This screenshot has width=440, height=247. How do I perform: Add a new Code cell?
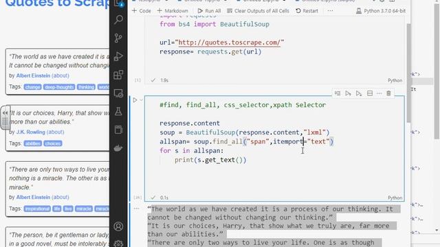coord(142,11)
